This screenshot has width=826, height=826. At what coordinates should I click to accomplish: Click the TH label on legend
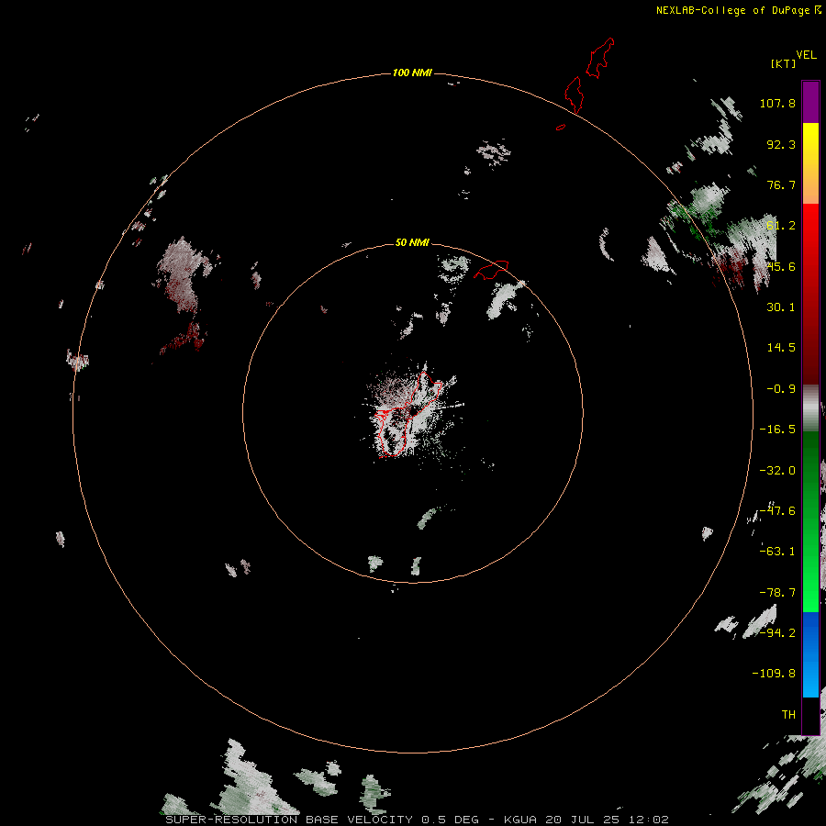pyautogui.click(x=788, y=715)
